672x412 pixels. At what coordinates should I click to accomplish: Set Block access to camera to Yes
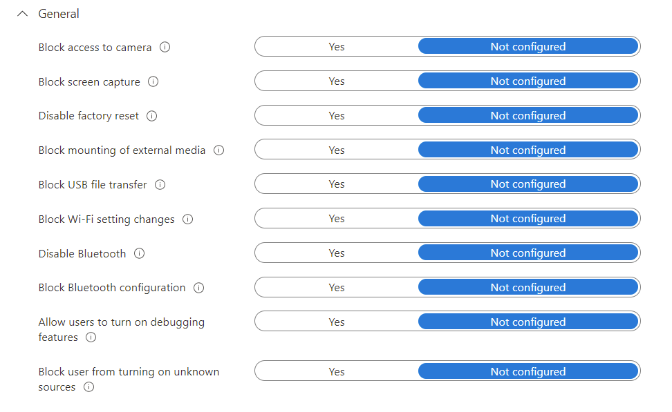click(336, 46)
